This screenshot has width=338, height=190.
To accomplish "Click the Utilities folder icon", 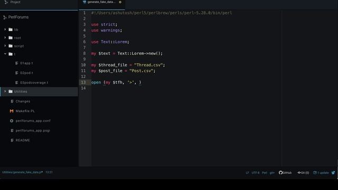I will click(11, 91).
